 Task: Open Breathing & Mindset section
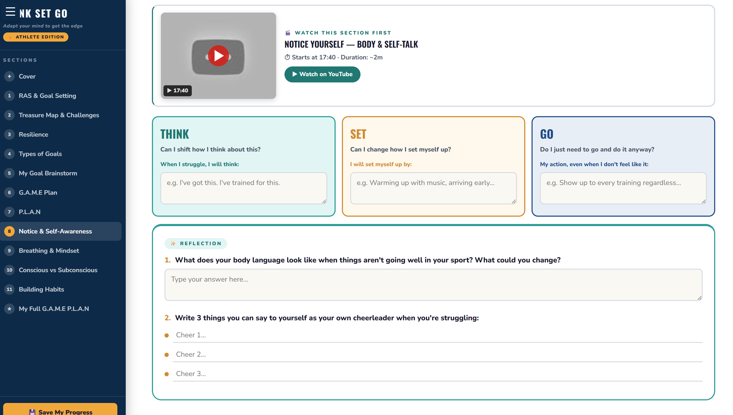click(x=61, y=251)
